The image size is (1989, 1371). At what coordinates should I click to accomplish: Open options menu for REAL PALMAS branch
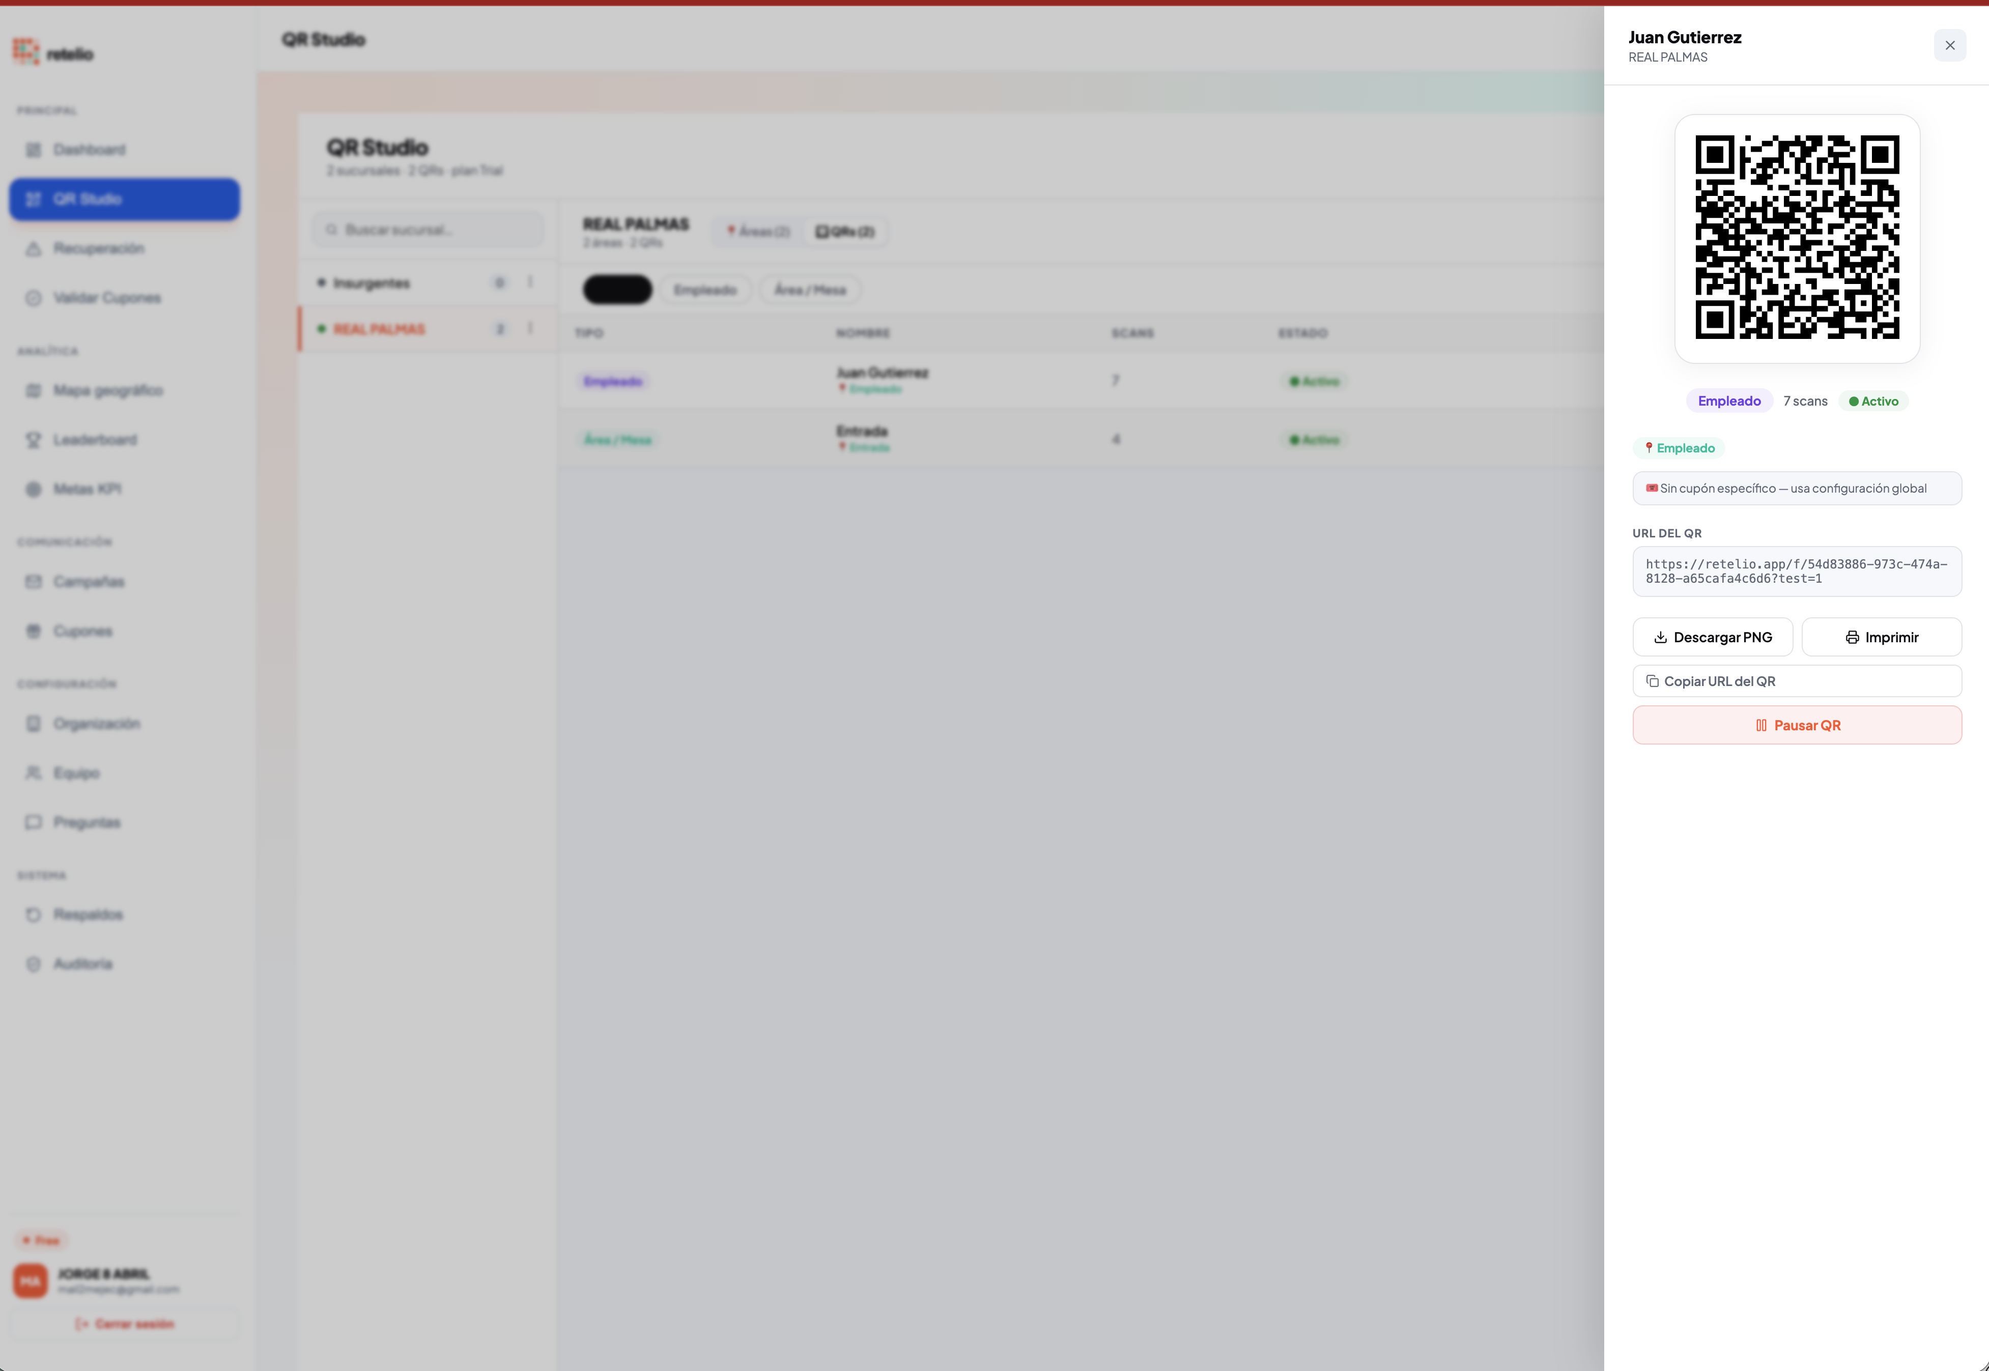tap(530, 328)
